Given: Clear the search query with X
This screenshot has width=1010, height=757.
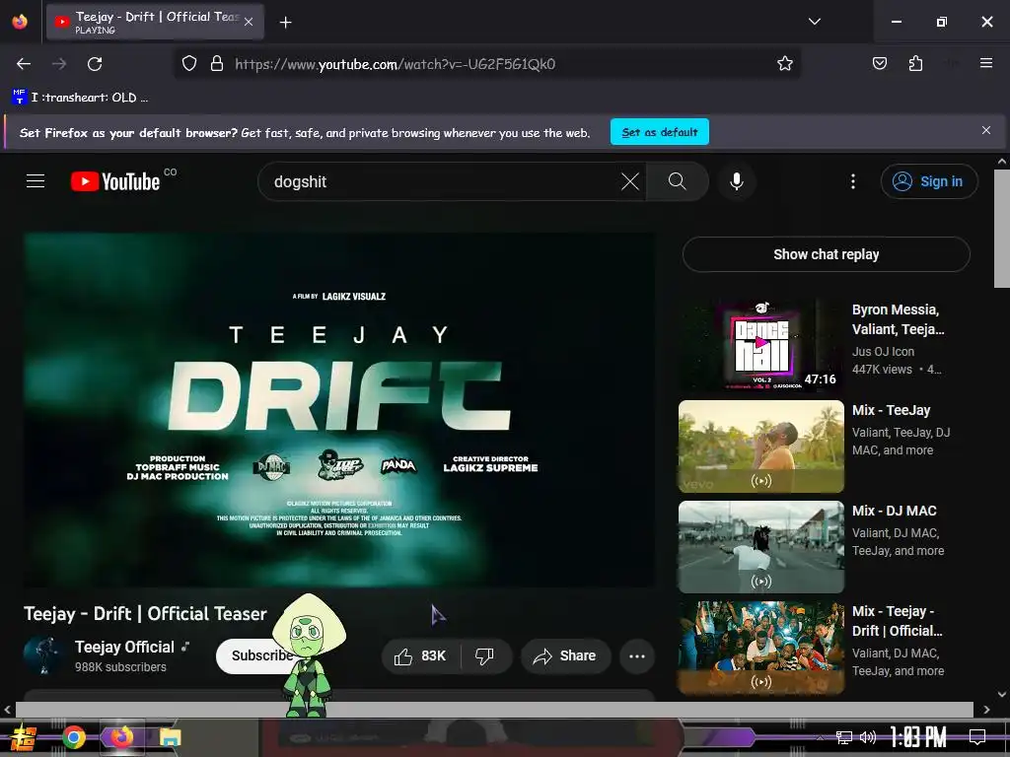Looking at the screenshot, I should pyautogui.click(x=630, y=182).
